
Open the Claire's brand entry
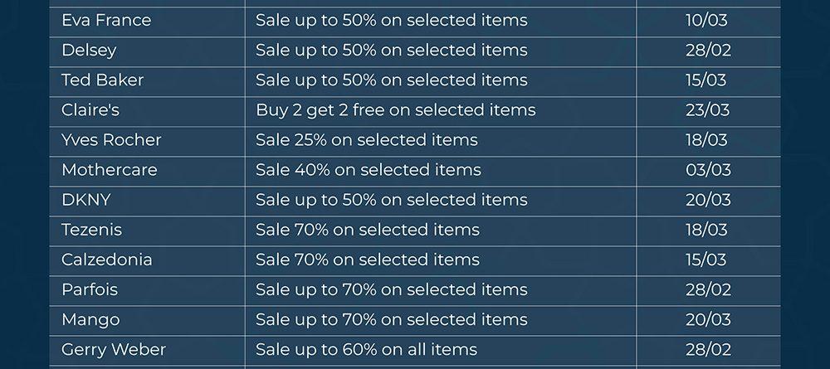pyautogui.click(x=90, y=109)
